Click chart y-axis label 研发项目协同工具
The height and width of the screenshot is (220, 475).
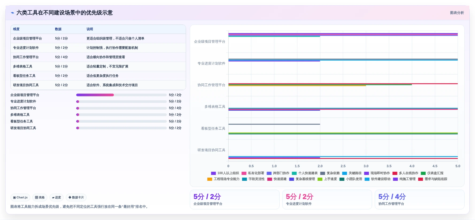(211, 150)
